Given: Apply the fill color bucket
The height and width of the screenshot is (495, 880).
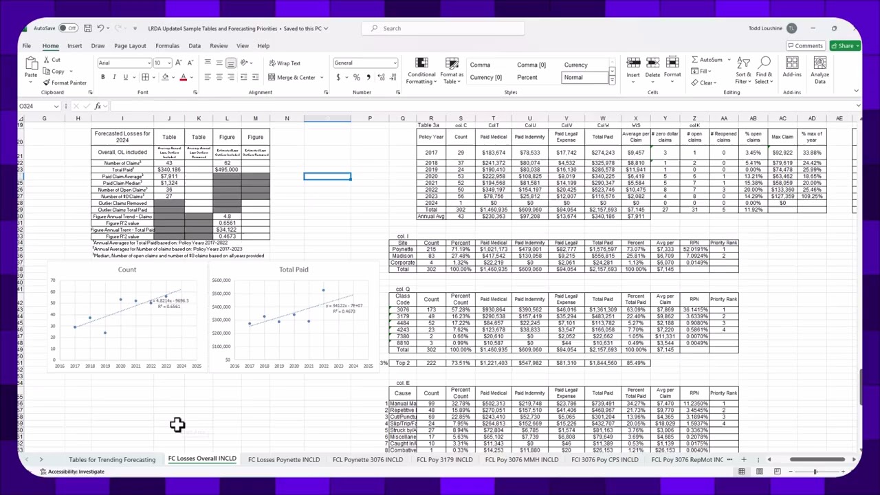Looking at the screenshot, I should click(x=165, y=77).
